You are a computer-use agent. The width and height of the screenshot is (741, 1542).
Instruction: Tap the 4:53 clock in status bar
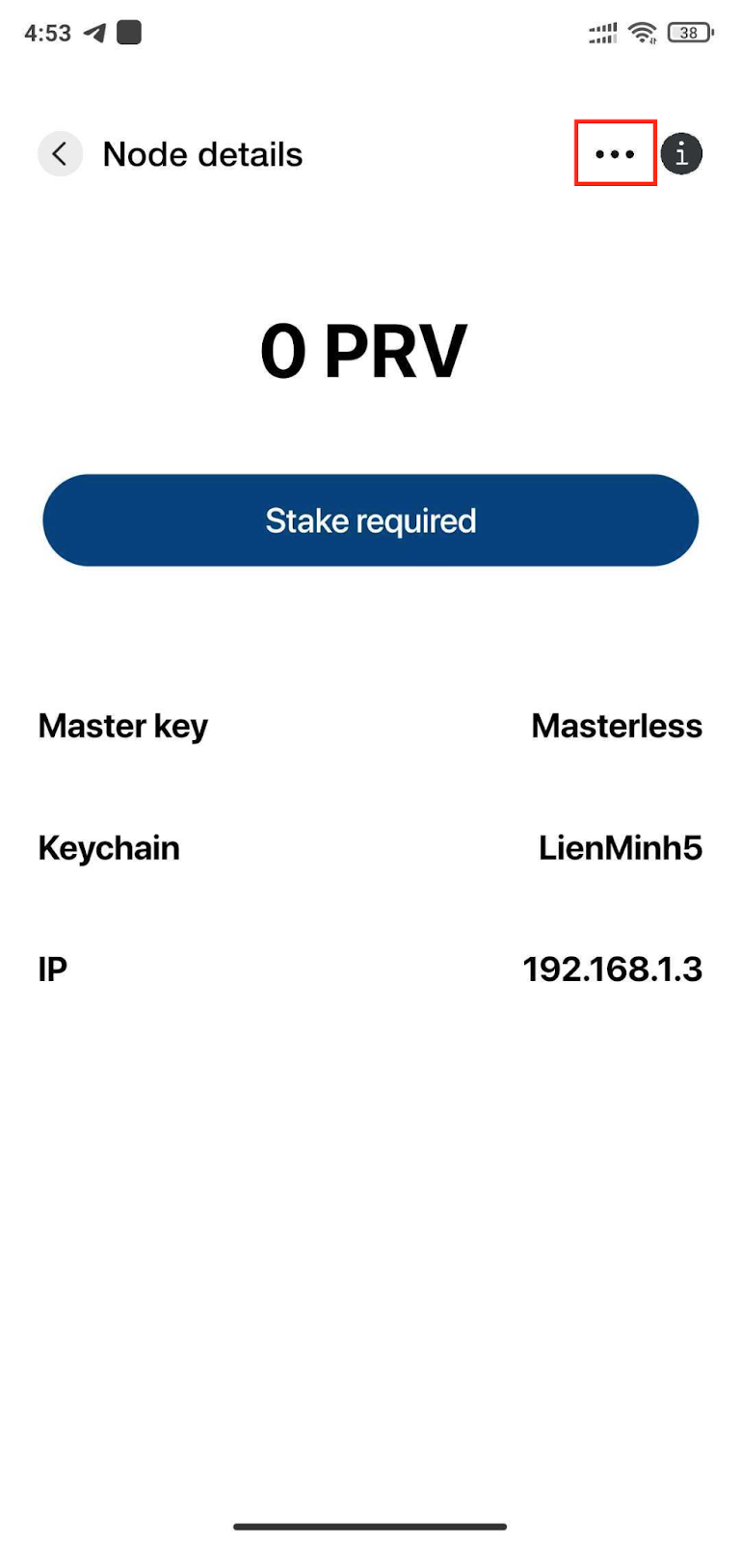[x=47, y=33]
